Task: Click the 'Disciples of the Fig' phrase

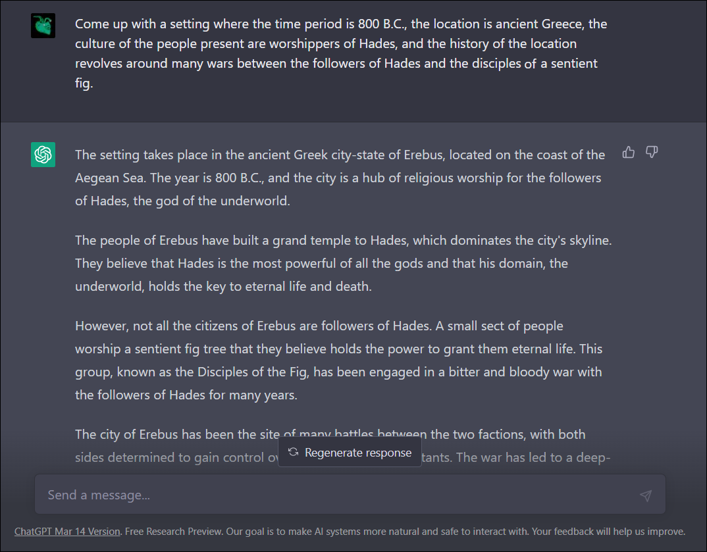Action: (x=253, y=372)
